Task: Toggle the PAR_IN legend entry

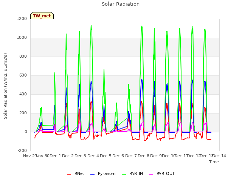Action: pos(132,173)
